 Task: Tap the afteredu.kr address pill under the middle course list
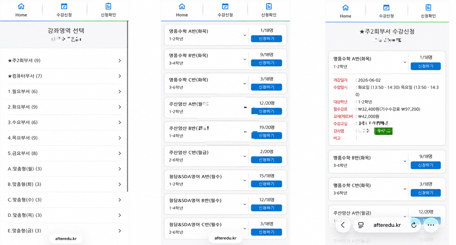pos(225,238)
